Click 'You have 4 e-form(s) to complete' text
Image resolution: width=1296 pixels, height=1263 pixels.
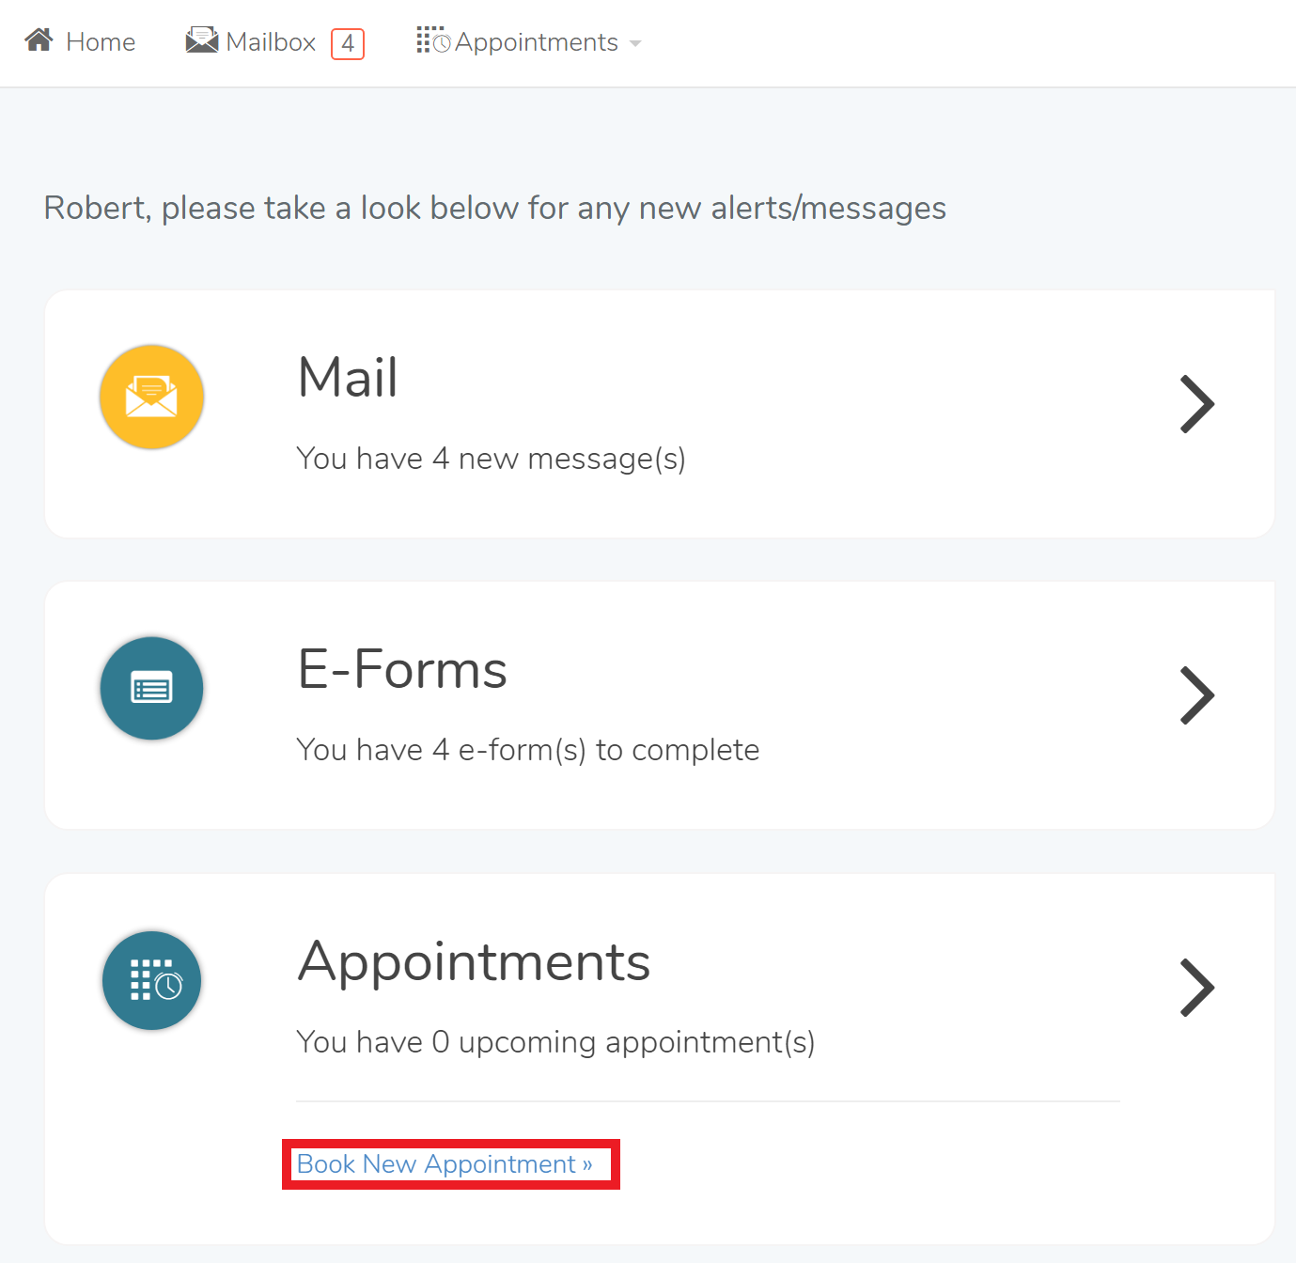click(x=527, y=750)
